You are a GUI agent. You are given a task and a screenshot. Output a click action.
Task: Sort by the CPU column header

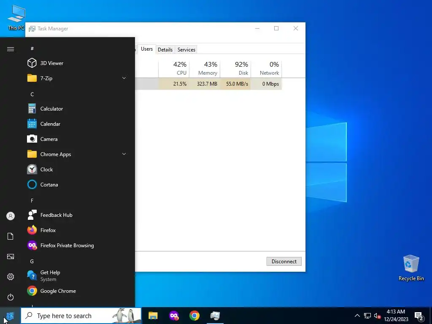(174, 68)
